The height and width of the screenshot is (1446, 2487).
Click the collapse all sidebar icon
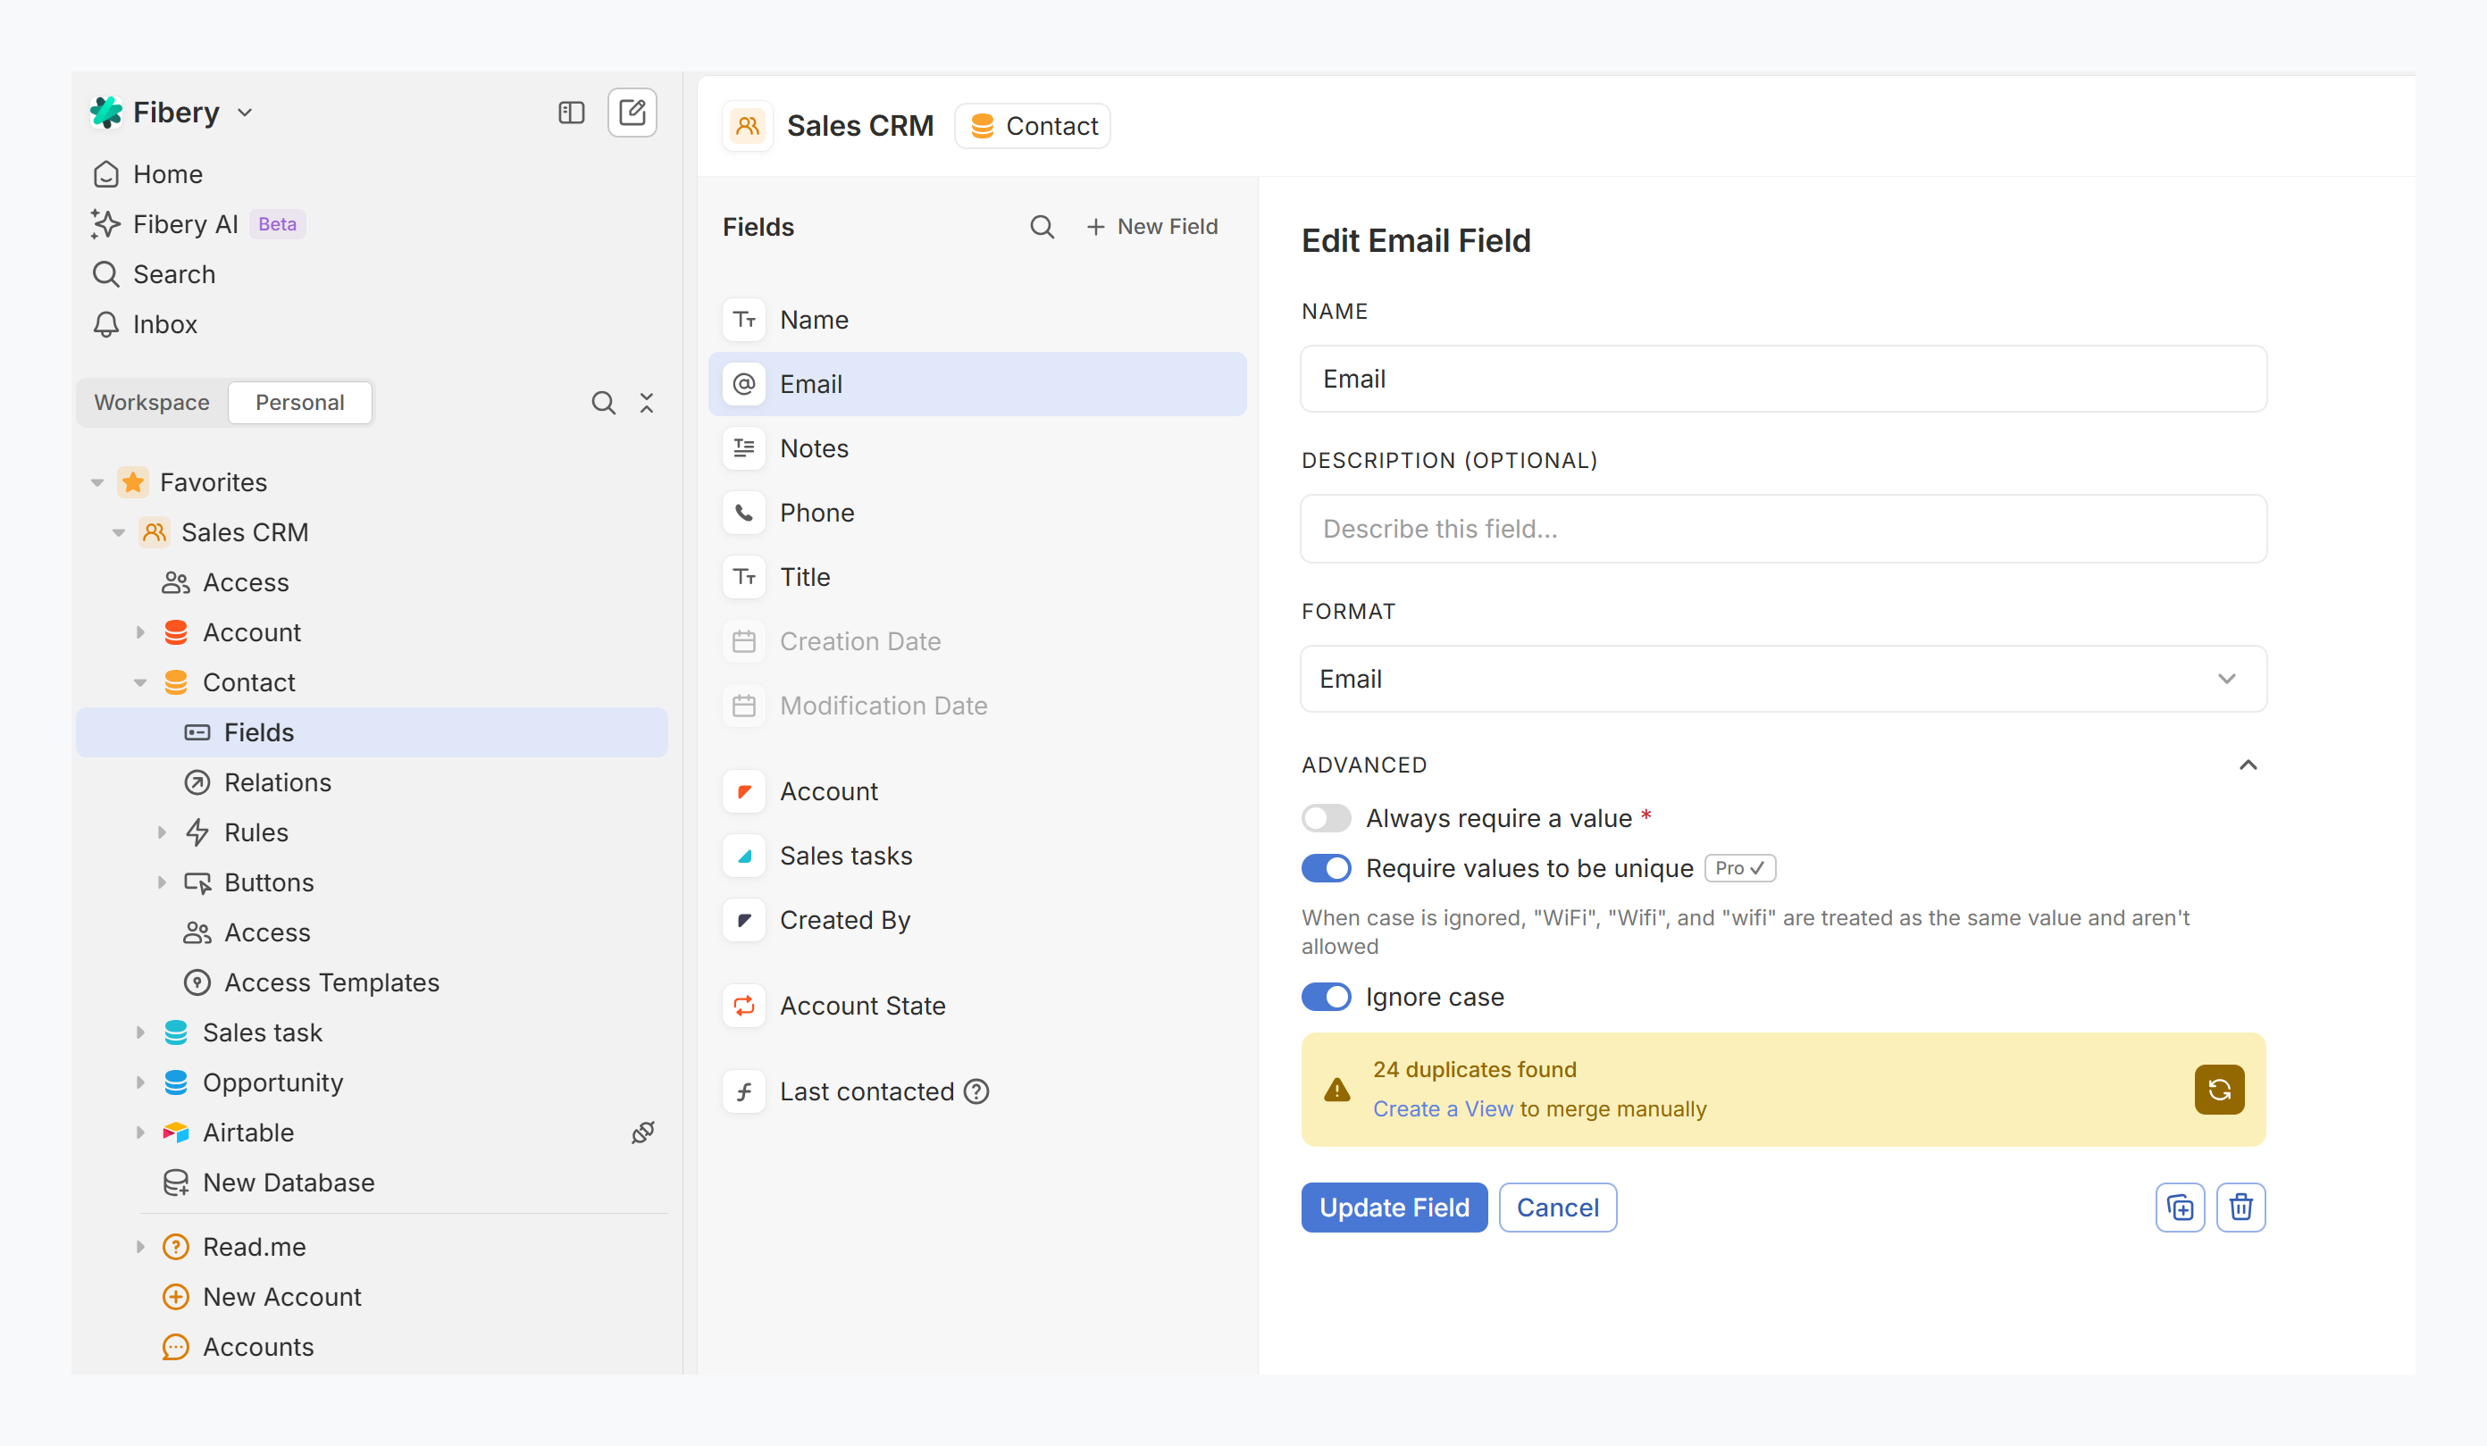[x=647, y=402]
